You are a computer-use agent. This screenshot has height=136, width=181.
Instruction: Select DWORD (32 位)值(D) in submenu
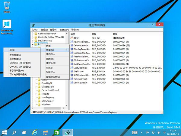point(20,63)
